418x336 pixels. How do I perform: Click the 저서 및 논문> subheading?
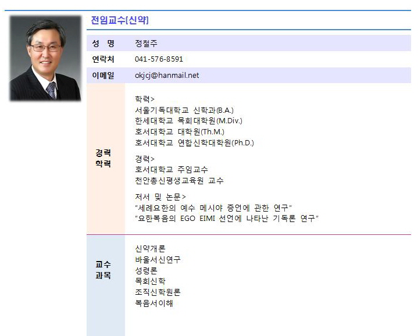coord(160,197)
